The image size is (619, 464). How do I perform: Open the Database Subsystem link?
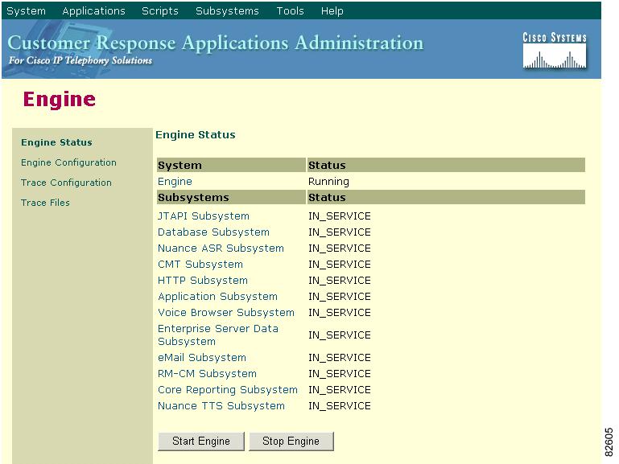213,232
